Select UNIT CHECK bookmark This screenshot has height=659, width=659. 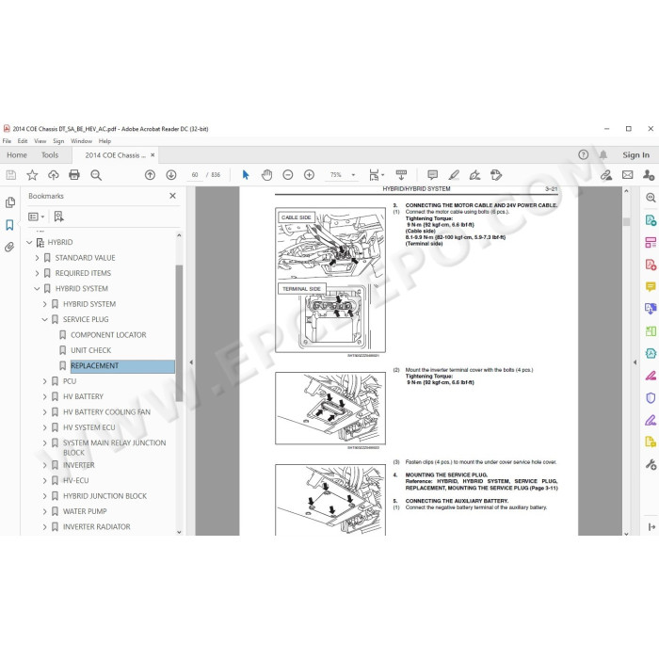[90, 350]
